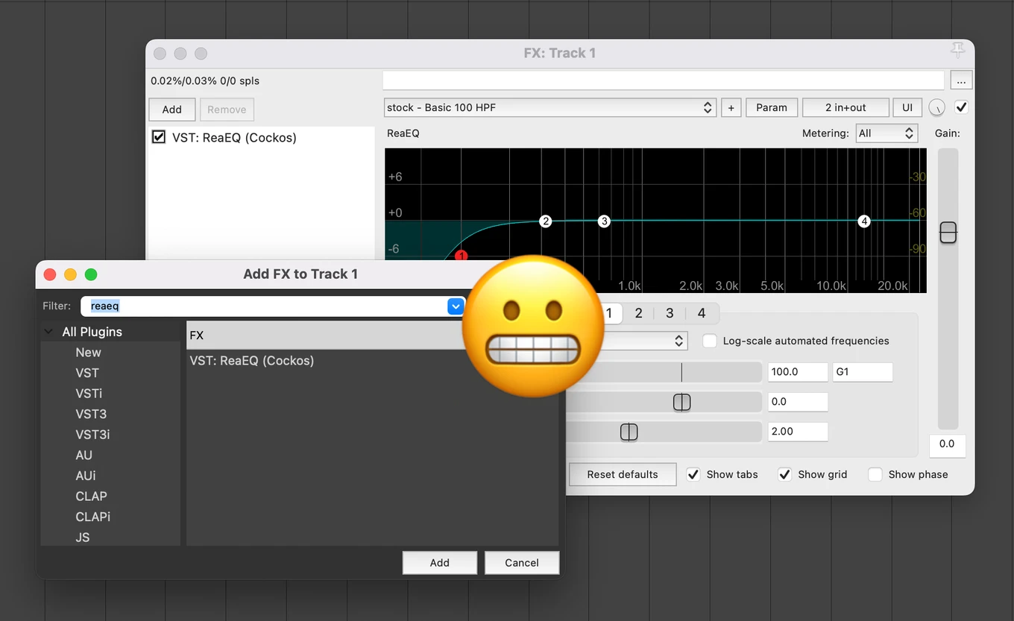Click the band gain slider beside 0.0
The width and height of the screenshot is (1014, 621).
click(664, 402)
